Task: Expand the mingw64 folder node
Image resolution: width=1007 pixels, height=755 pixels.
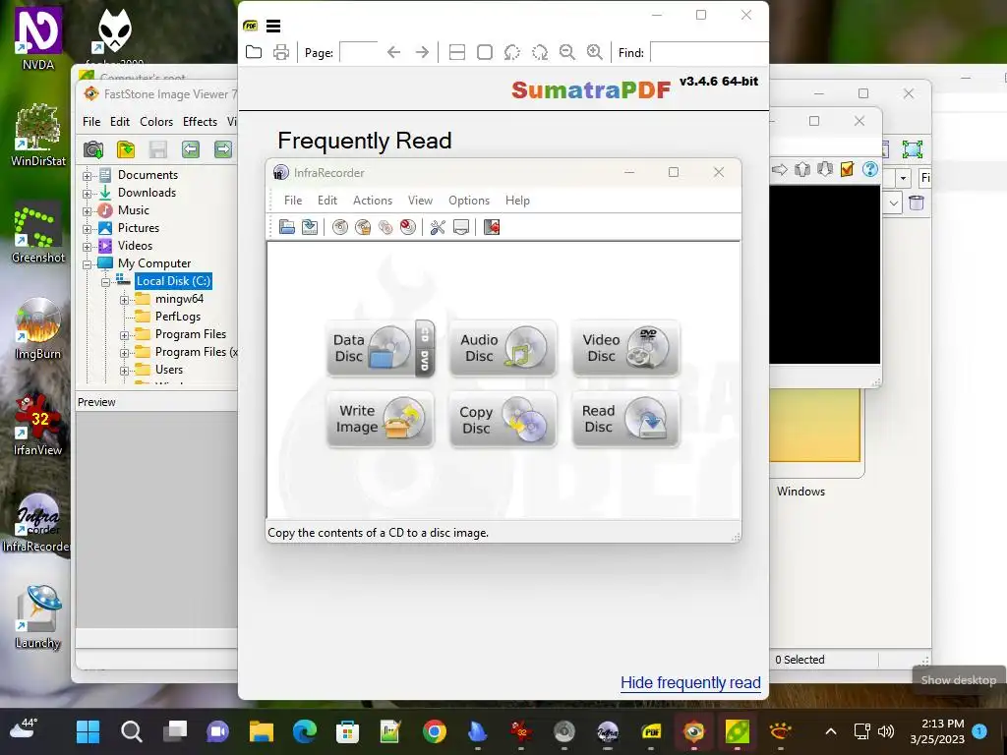Action: 124,300
